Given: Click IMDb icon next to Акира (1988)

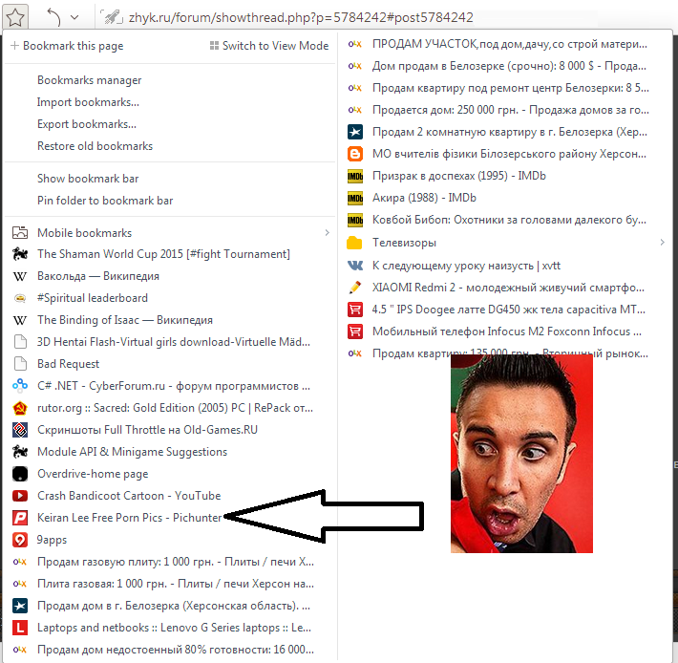Looking at the screenshot, I should click(355, 198).
